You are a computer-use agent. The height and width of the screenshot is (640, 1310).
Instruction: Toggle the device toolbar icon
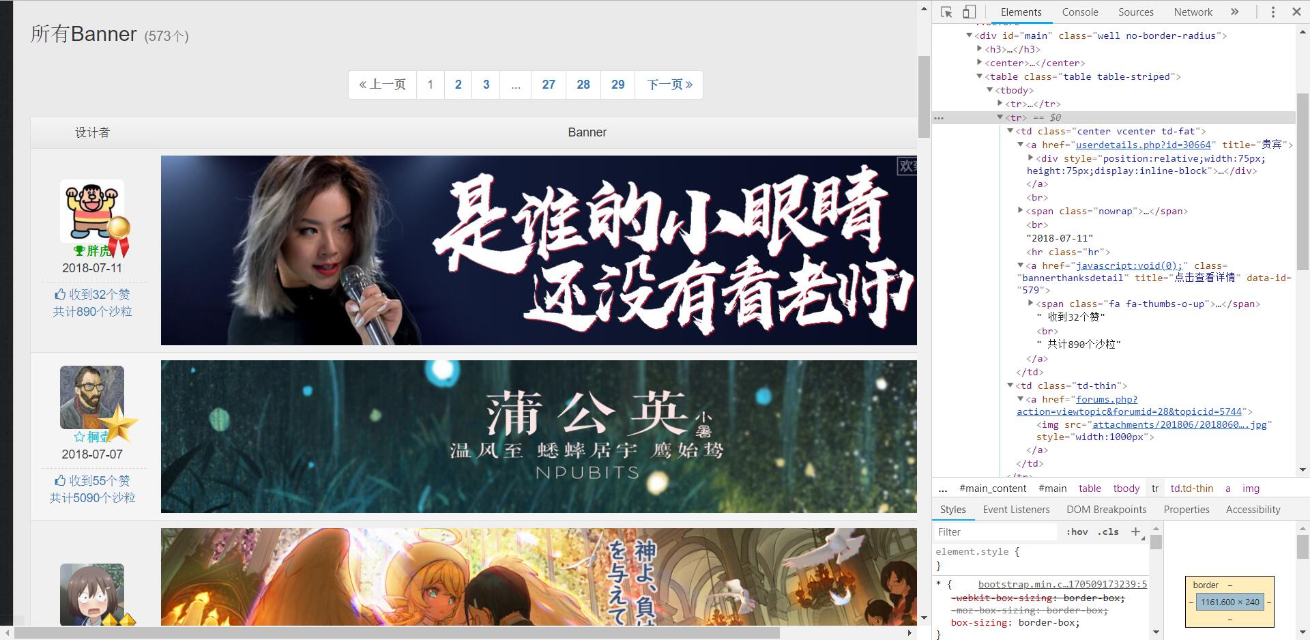tap(969, 12)
